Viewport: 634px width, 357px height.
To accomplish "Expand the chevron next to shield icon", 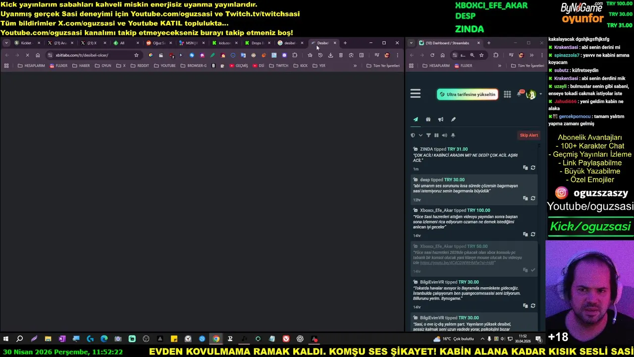I will (x=421, y=135).
